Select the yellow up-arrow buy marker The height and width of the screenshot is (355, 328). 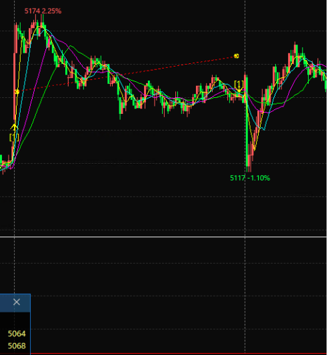[x=14, y=128]
